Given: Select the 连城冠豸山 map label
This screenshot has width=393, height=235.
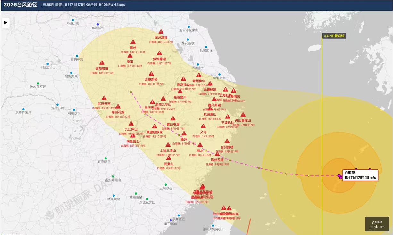Looking at the screenshot, I should pyautogui.click(x=147, y=202).
